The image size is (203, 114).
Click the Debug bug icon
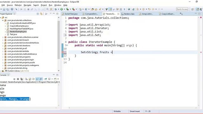(56, 9)
